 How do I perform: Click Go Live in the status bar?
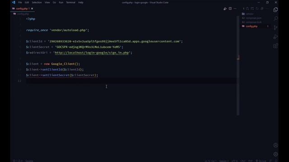coord(261,161)
